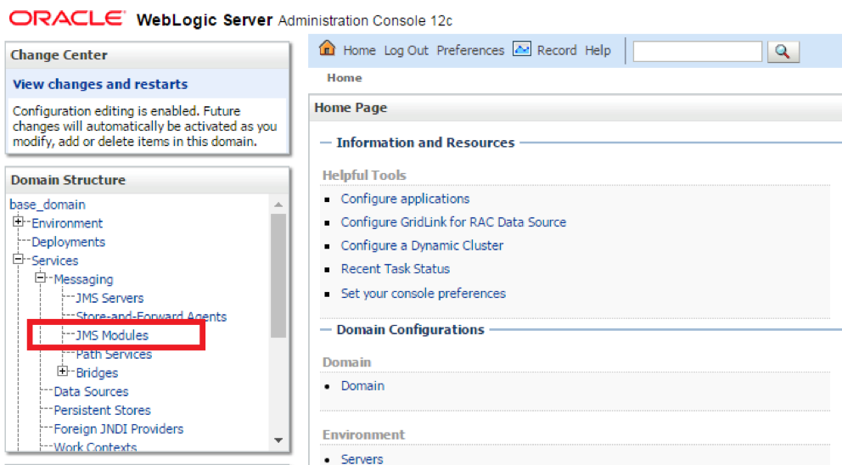Open Configure applications link

[405, 199]
